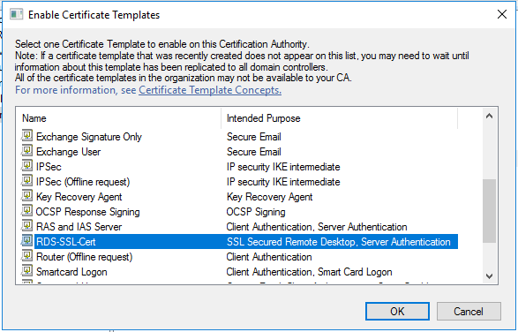This screenshot has width=518, height=332.
Task: Sort by Intended Purpose column header
Action: pyautogui.click(x=339, y=118)
